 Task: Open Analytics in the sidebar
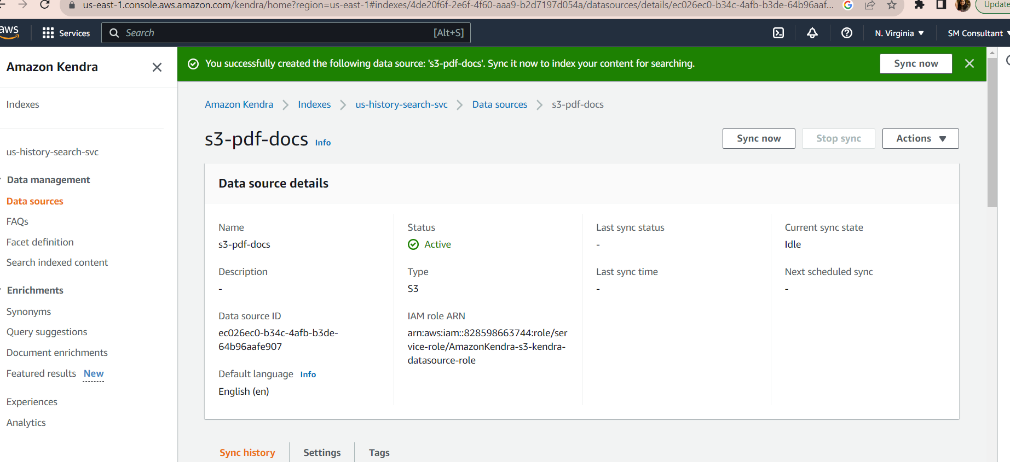[26, 423]
